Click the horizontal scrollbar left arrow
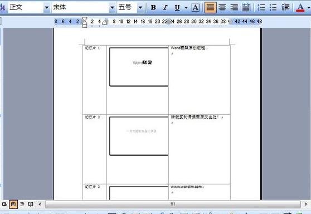 click(40, 204)
